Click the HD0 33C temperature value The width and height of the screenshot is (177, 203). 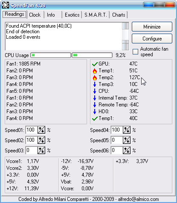133,112
